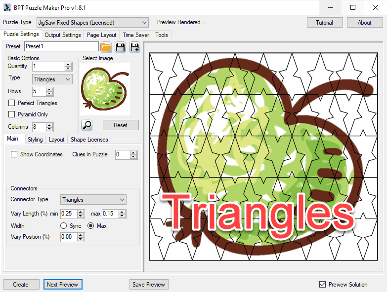387x292 pixels.
Task: Click the save preset floppy disk icon
Action: click(x=120, y=47)
